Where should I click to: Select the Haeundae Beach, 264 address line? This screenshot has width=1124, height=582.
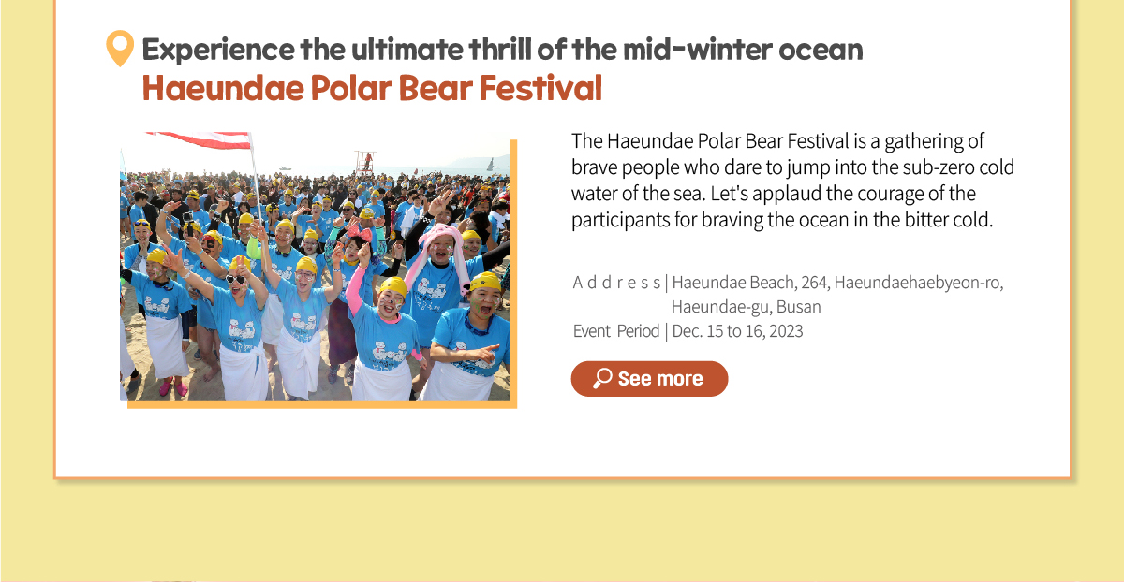837,282
